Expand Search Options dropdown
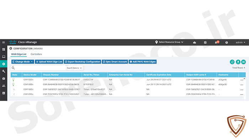The width and height of the screenshot is (249, 140). pyautogui.click(x=74, y=68)
